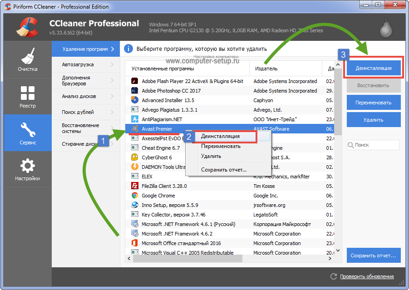The height and width of the screenshot is (290, 409).
Task: Click Сохранить отчет button at bottom
Action: 374,256
